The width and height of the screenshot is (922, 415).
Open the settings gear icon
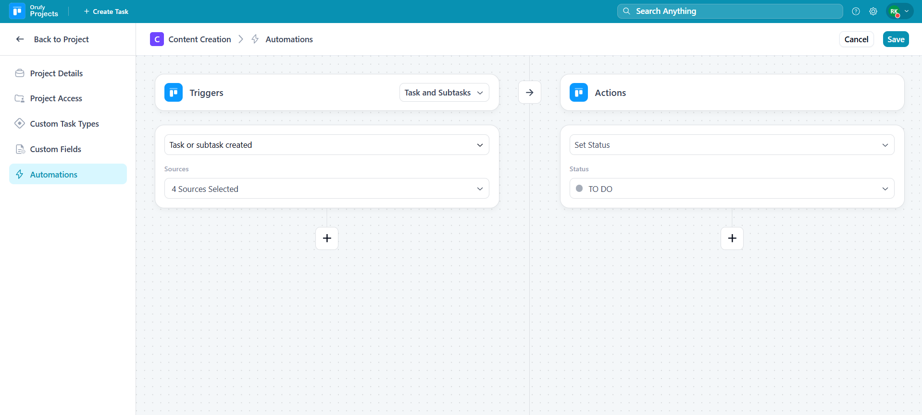click(873, 12)
